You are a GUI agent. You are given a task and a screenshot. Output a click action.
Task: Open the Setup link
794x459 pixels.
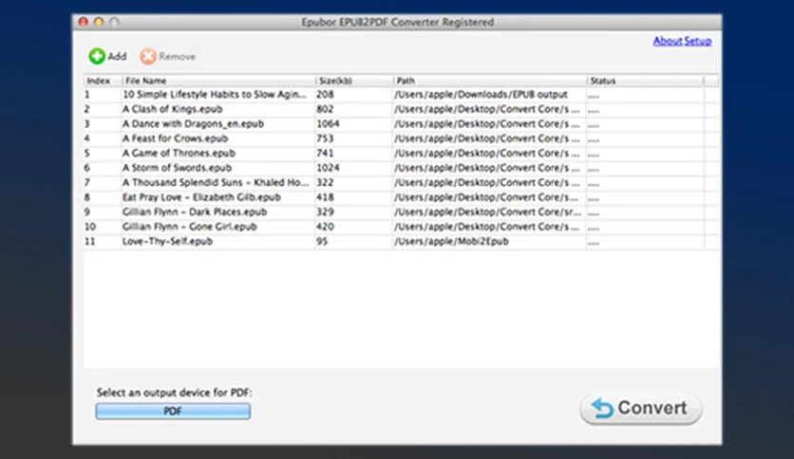[x=698, y=41]
